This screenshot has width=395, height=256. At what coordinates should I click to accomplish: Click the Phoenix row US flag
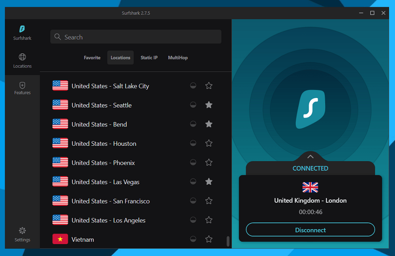[60, 162]
